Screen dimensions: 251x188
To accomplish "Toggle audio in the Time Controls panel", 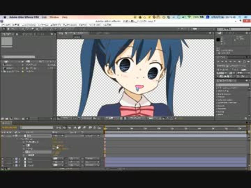I will pos(240,62).
